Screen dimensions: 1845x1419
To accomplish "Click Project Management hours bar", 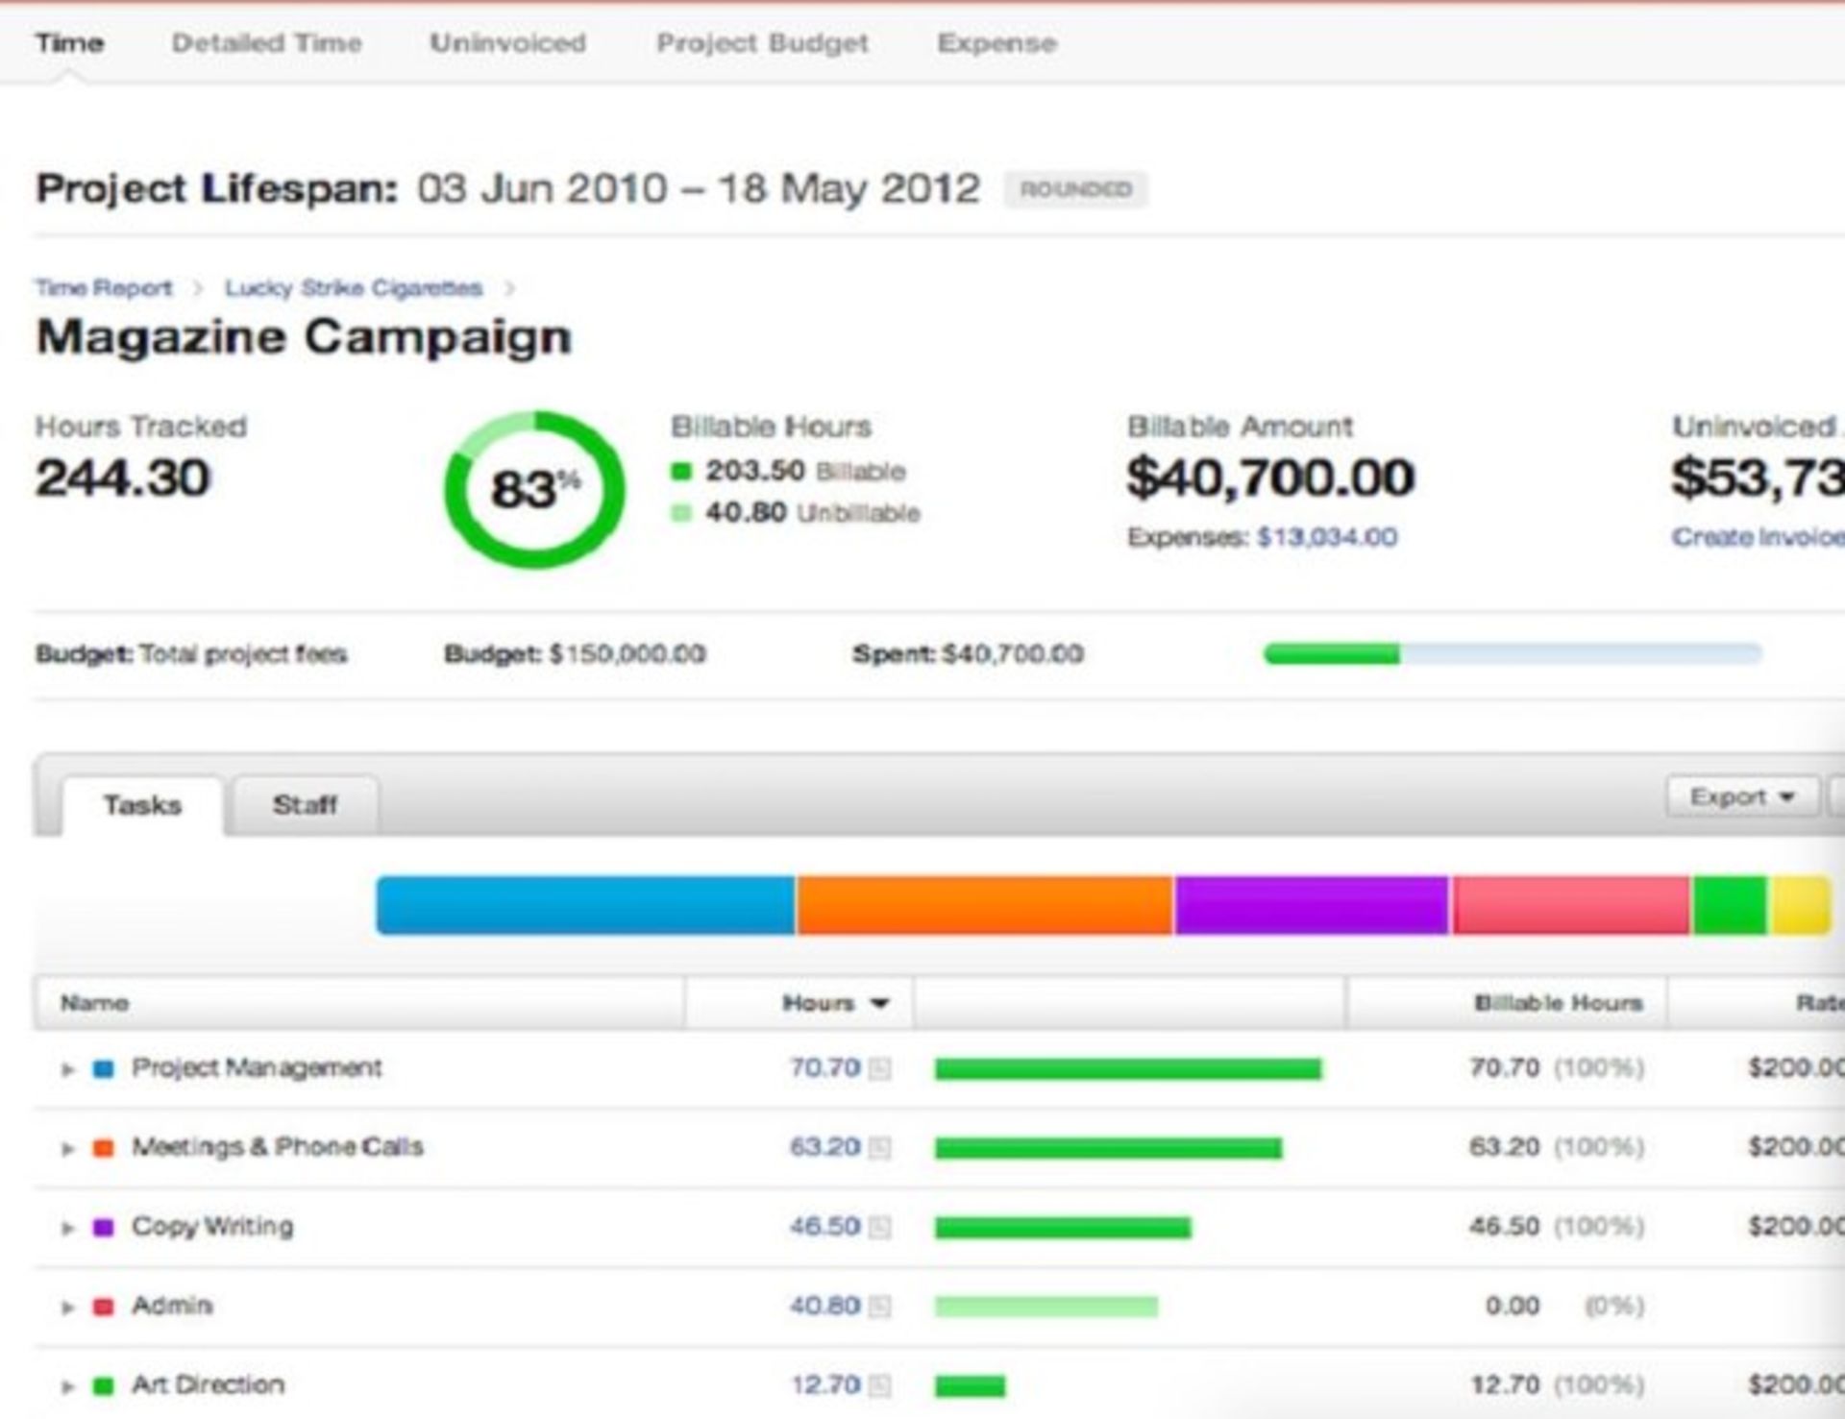I will [1128, 1069].
